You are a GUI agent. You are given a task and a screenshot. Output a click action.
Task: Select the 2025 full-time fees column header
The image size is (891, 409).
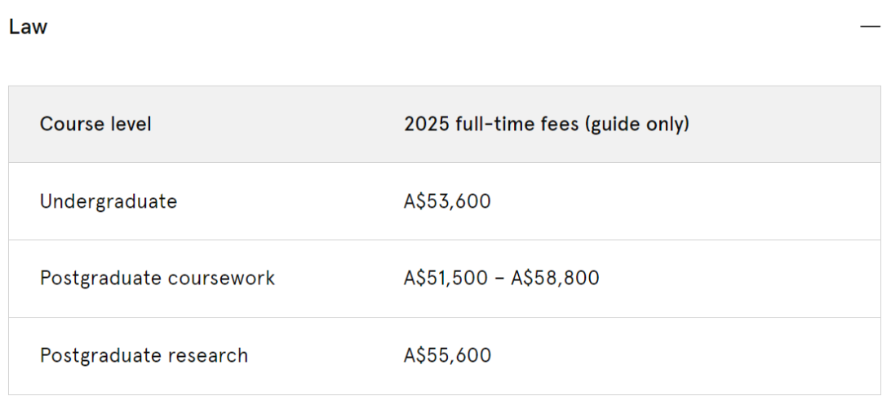[547, 124]
